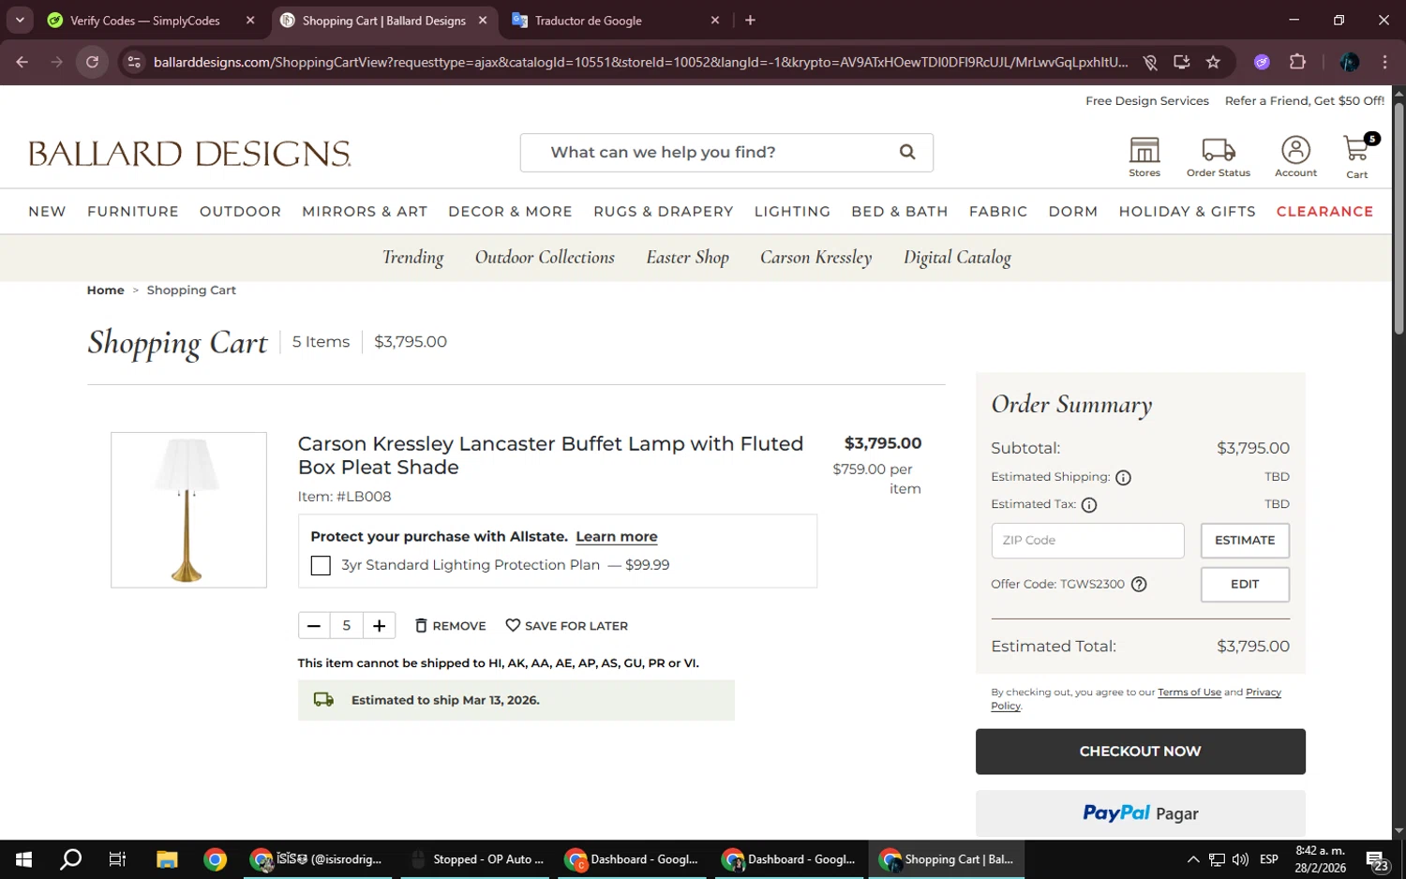1406x879 pixels.
Task: Go back in browser history
Action: click(22, 62)
